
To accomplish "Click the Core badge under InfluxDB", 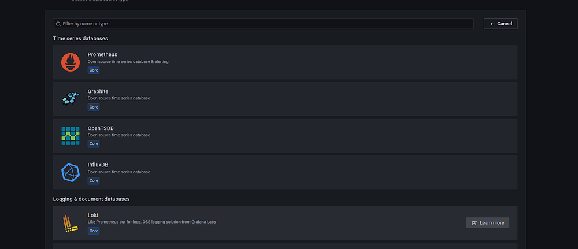I will (94, 180).
